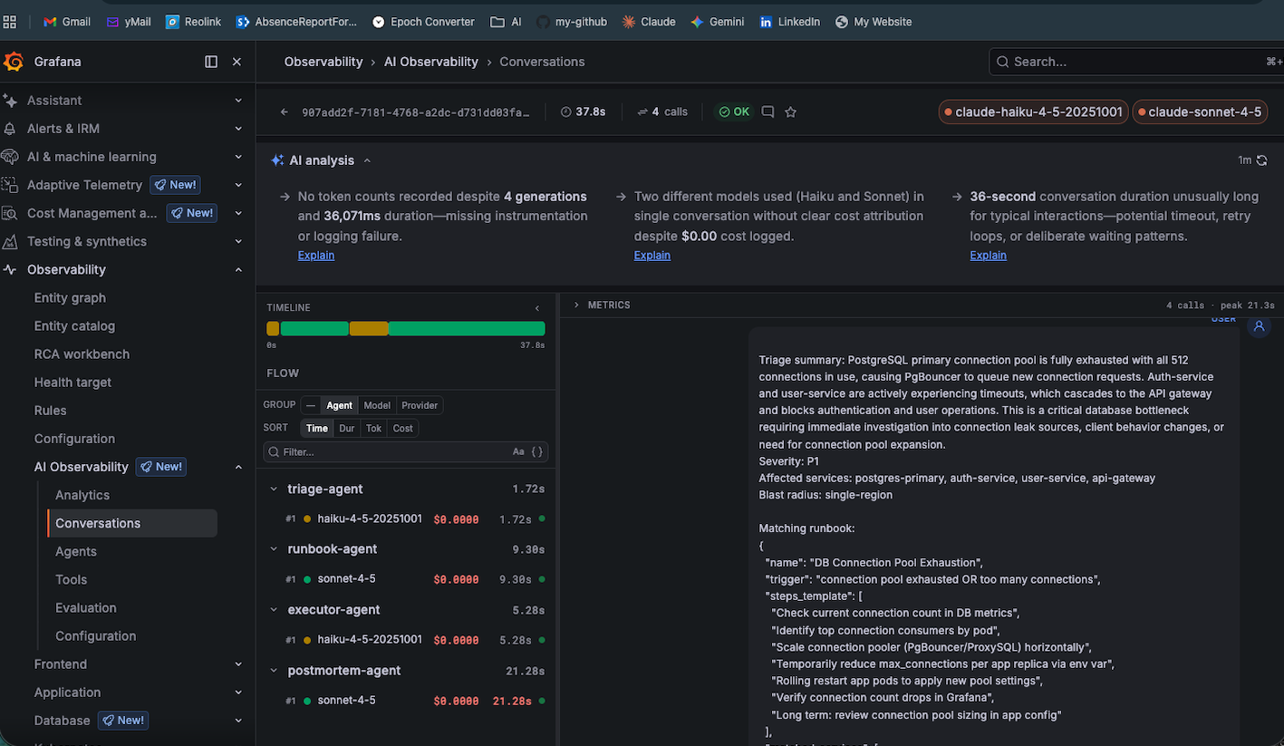The image size is (1284, 746).
Task: Toggle case-sensitive Aa filter option
Action: (518, 451)
